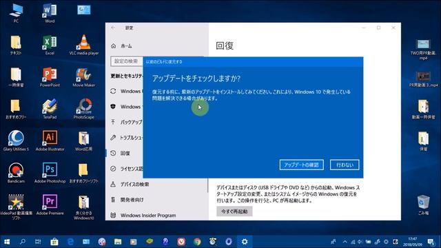The width and height of the screenshot is (441, 248).
Task: Open the ごみ箱 recycle bin icon
Action: tap(423, 205)
